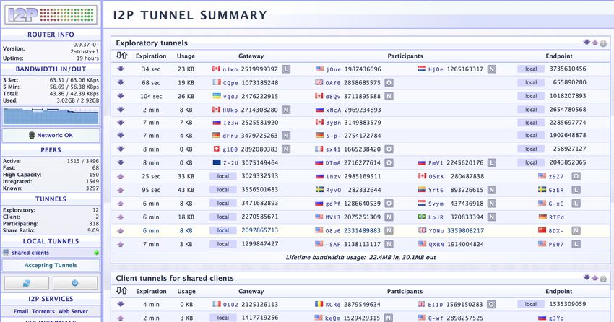Click the Russia flag beside Iz3w gateway
This screenshot has width=614, height=322.
pos(217,123)
